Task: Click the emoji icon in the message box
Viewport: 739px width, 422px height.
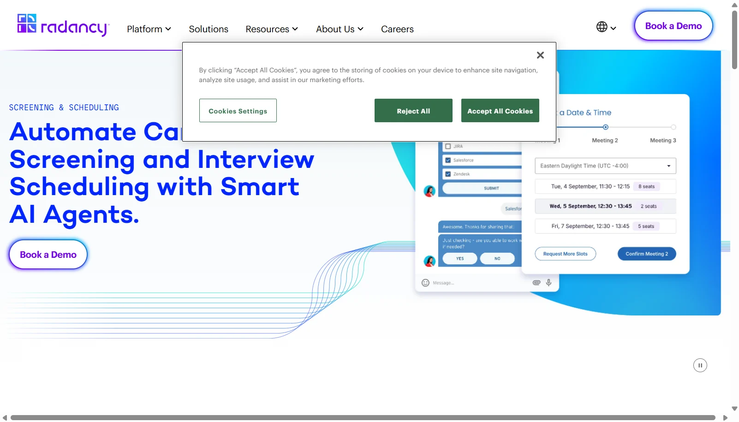Action: point(425,283)
